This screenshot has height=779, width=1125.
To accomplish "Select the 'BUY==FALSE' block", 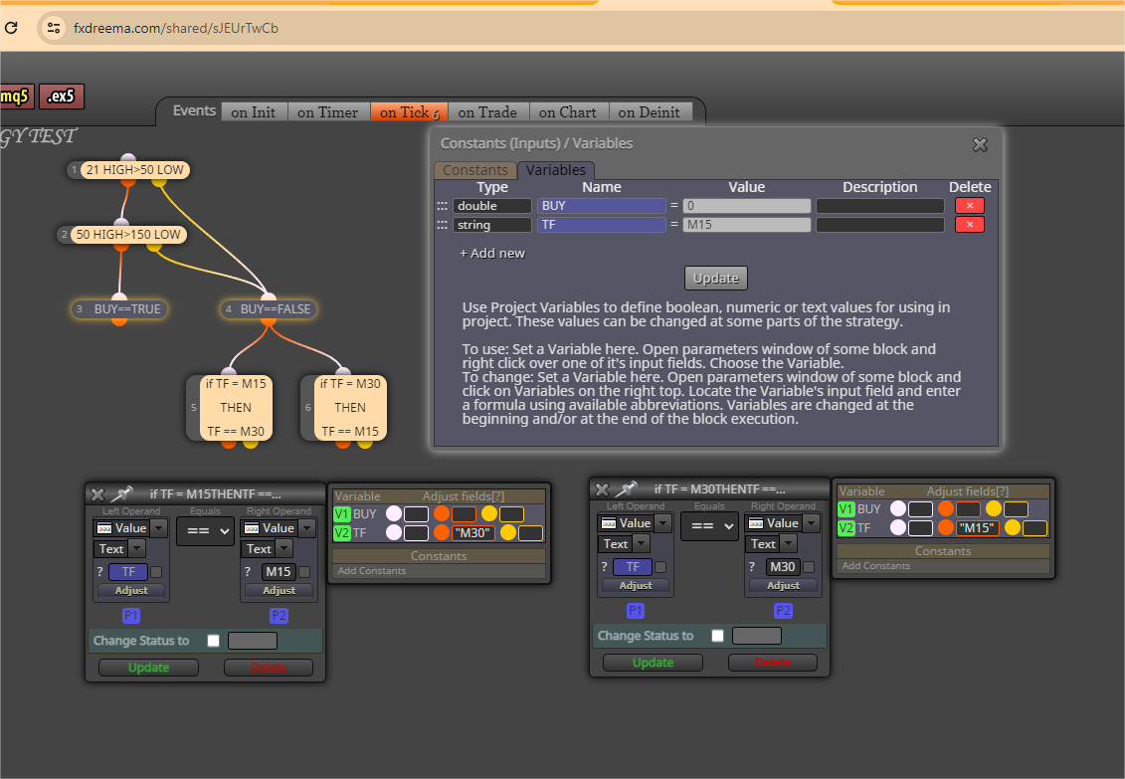I will pos(269,309).
